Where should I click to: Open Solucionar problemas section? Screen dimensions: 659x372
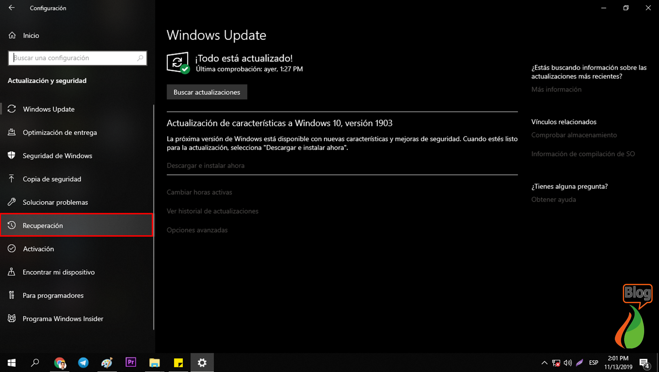55,202
